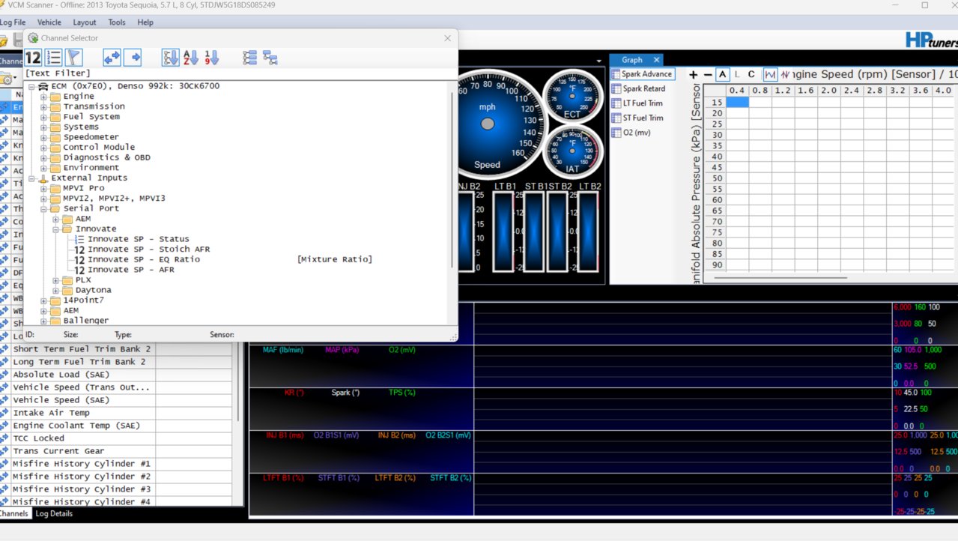Select Innovate SP - EQ Ratio channel
Image resolution: width=958 pixels, height=541 pixels.
(x=144, y=259)
